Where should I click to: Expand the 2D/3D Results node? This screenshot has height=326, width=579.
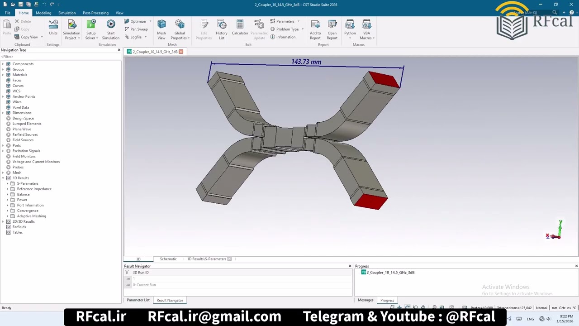point(3,221)
